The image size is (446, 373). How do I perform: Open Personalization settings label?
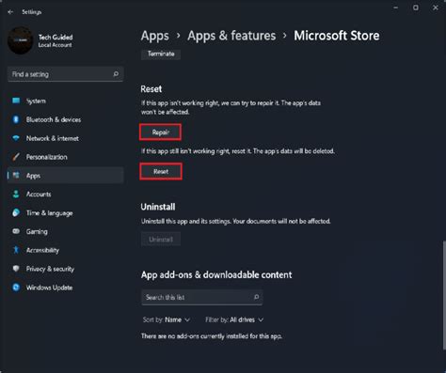click(47, 157)
